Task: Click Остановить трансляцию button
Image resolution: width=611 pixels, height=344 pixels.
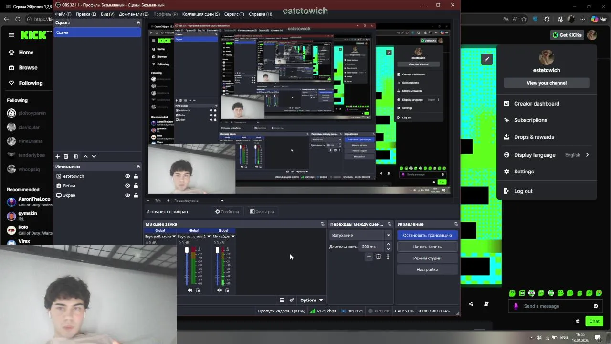Action: click(x=427, y=235)
